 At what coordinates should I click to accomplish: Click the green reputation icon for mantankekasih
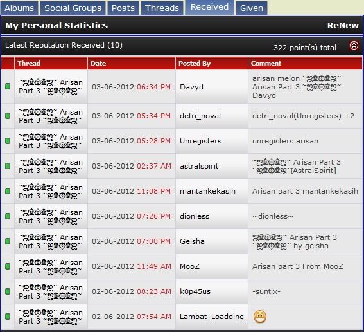[8, 191]
